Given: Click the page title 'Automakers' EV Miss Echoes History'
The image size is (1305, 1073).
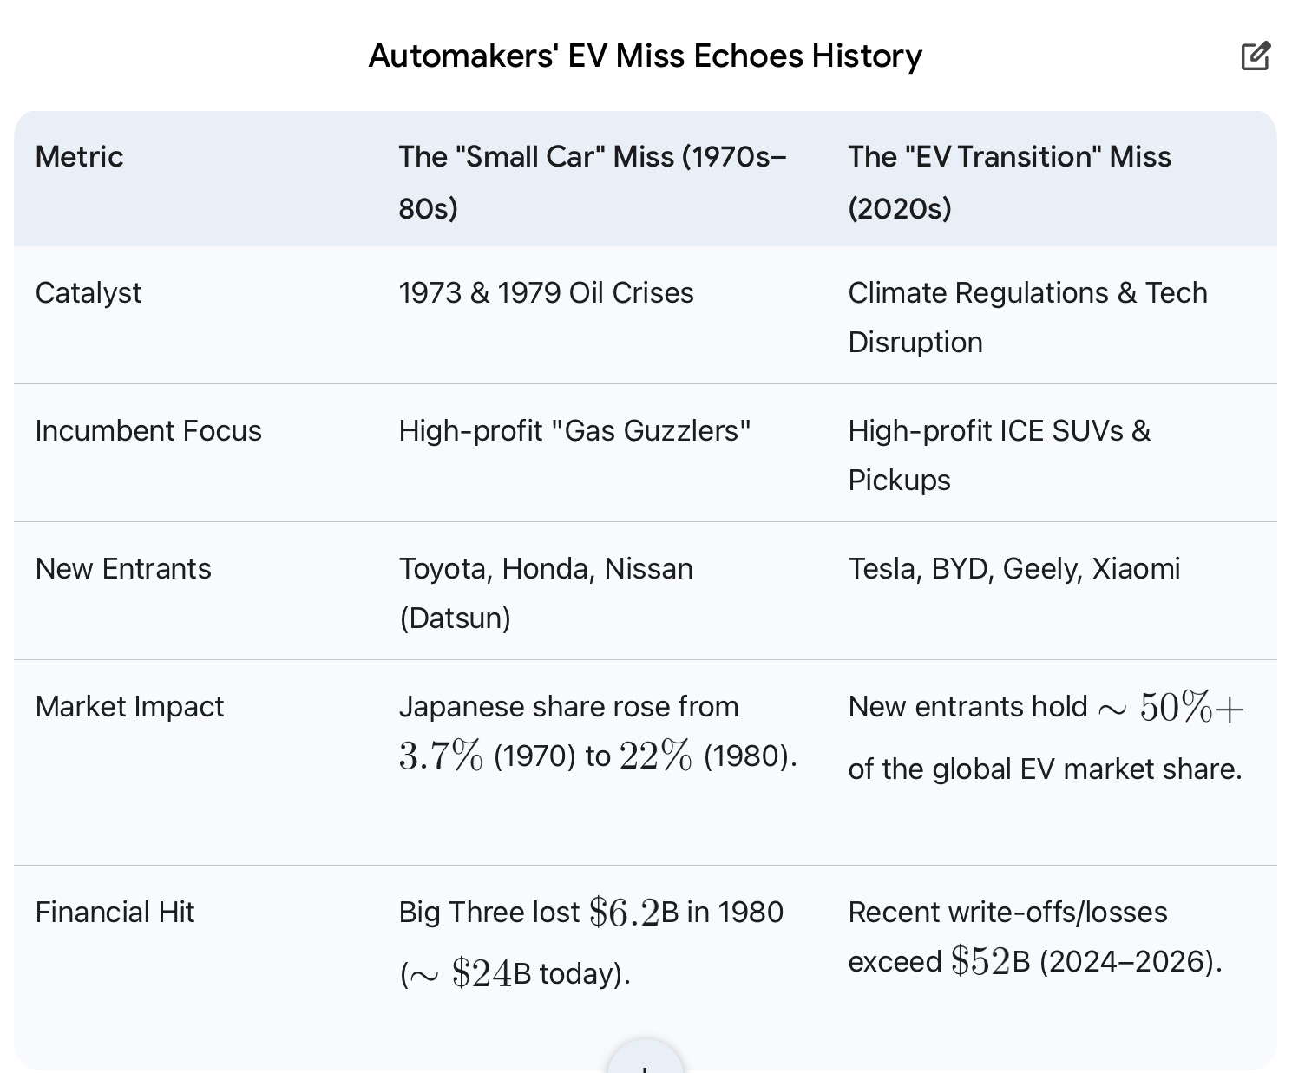Looking at the screenshot, I should (645, 56).
